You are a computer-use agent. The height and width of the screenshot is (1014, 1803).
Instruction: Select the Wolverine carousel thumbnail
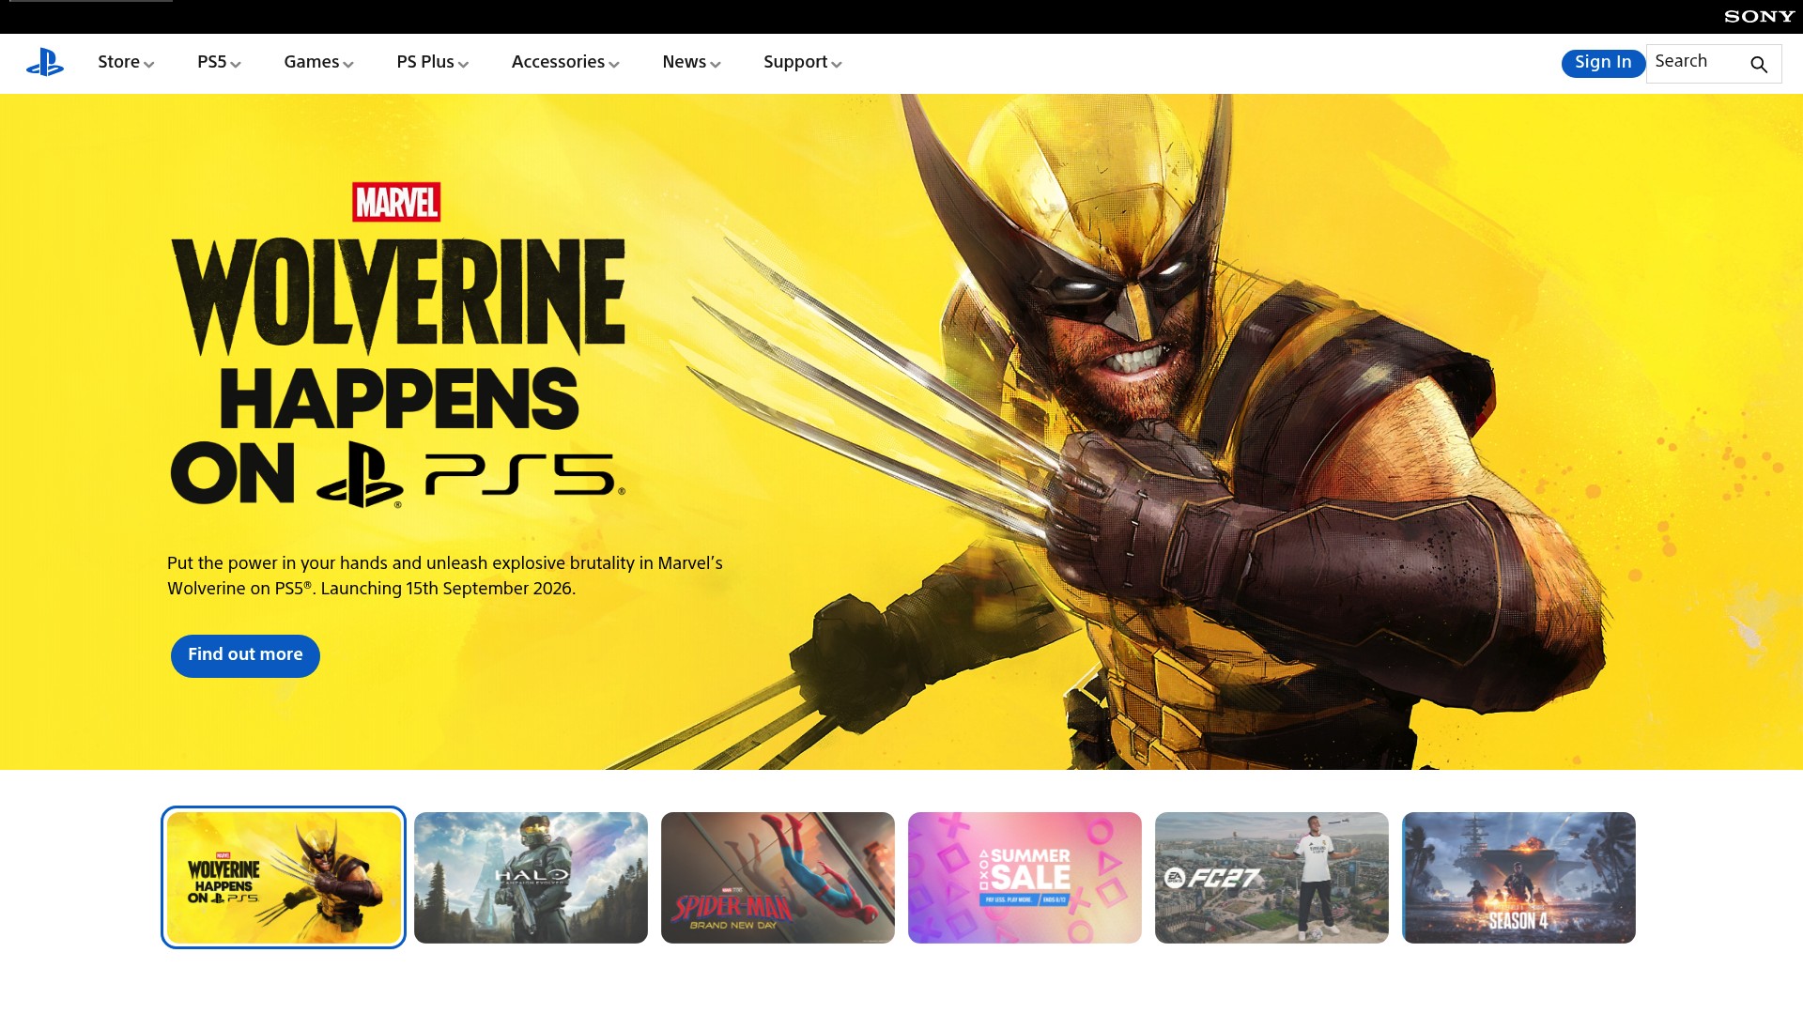tap(284, 877)
